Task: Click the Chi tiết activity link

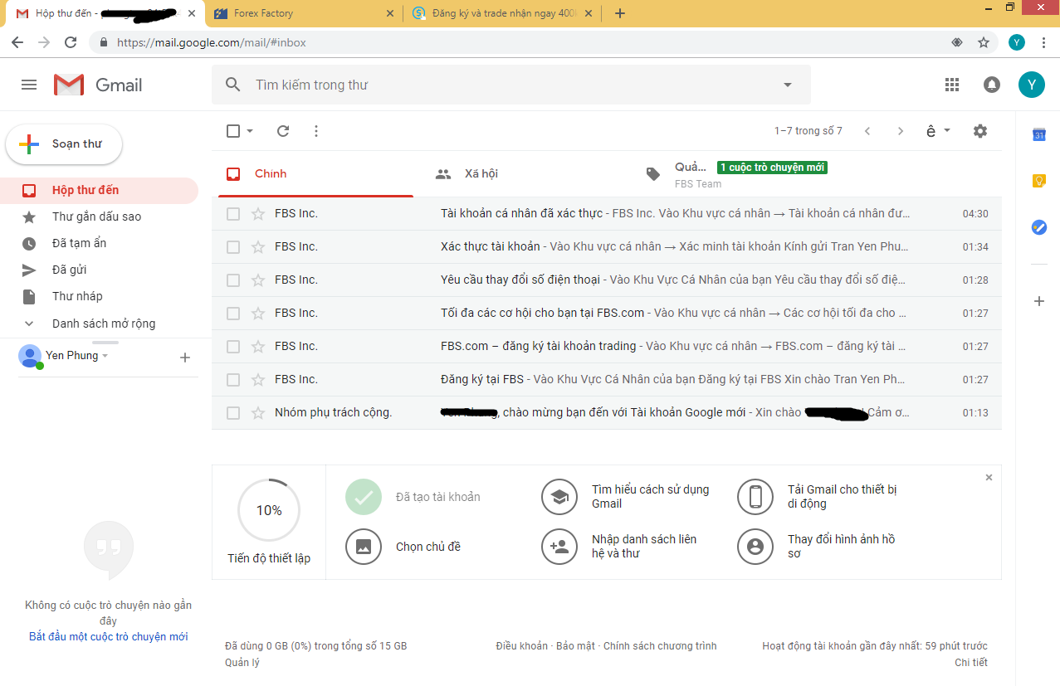Action: pos(971,662)
